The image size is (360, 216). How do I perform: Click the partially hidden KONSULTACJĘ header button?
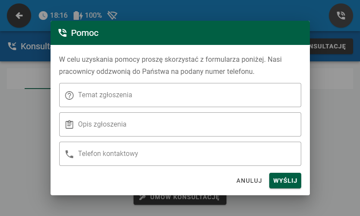[x=331, y=46]
